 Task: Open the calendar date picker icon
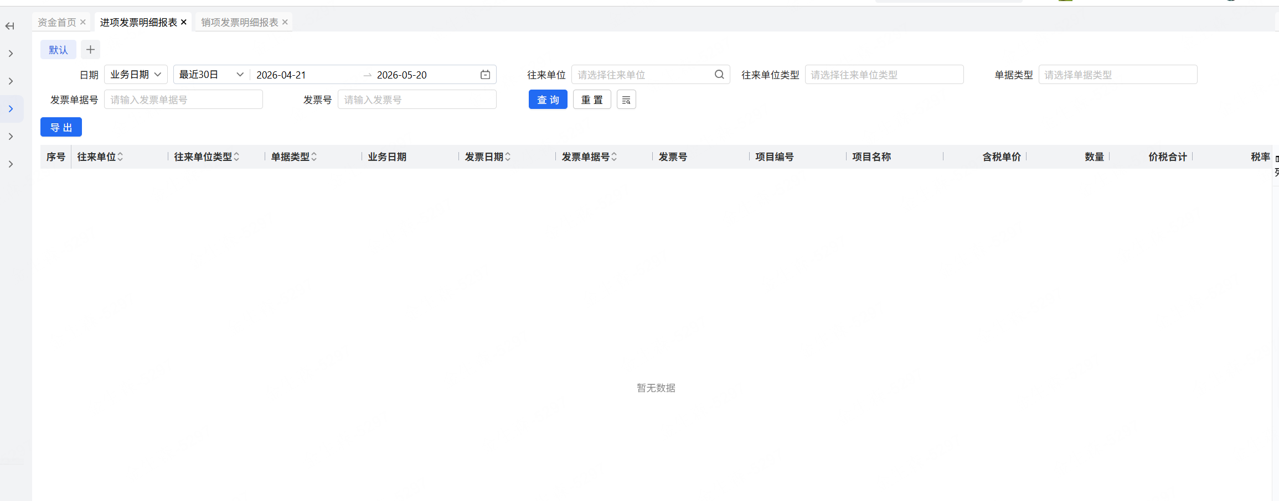click(x=485, y=75)
